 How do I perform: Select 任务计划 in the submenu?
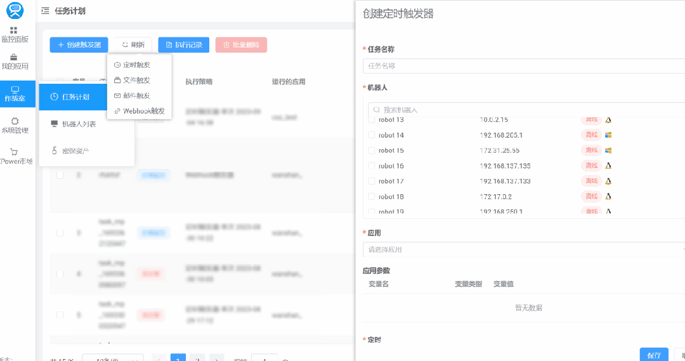click(73, 96)
